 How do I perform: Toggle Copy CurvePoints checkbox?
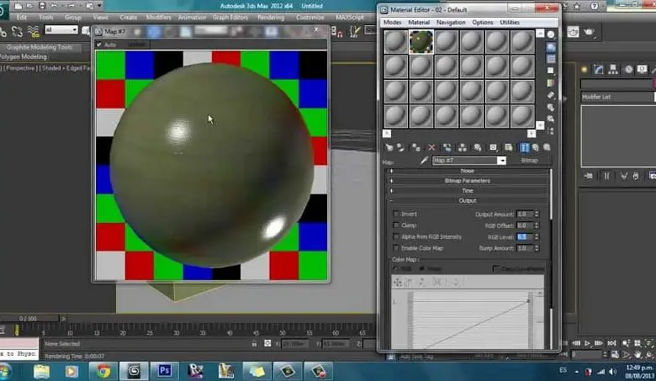(496, 268)
